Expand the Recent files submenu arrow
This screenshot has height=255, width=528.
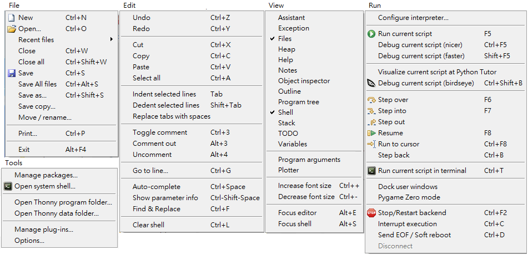pos(111,39)
